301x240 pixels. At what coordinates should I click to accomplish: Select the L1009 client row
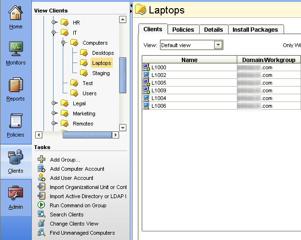click(x=221, y=90)
